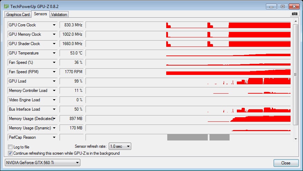The image size is (303, 171).
Task: Open Bus Interface Load dropdown
Action: coord(54,109)
